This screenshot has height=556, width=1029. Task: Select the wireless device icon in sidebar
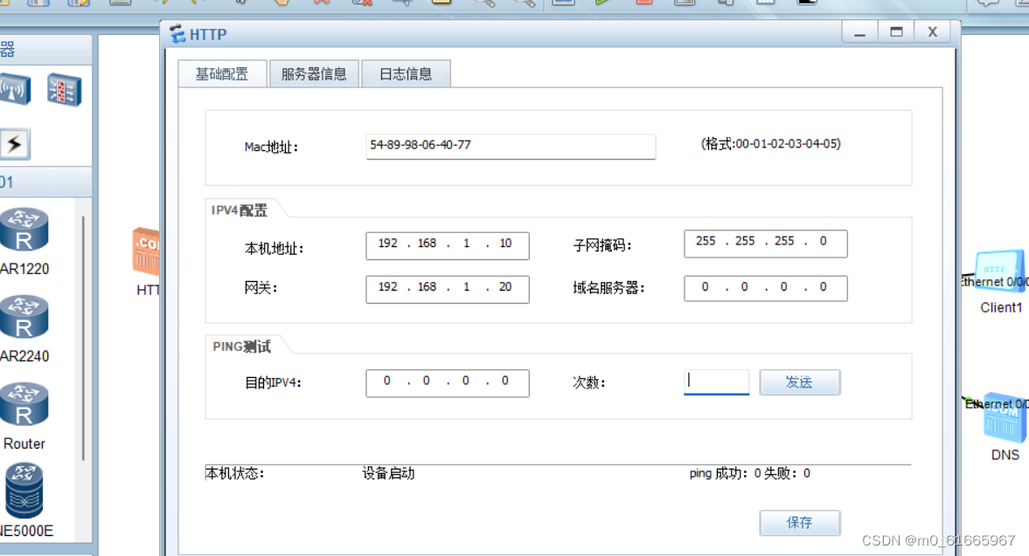(x=14, y=90)
